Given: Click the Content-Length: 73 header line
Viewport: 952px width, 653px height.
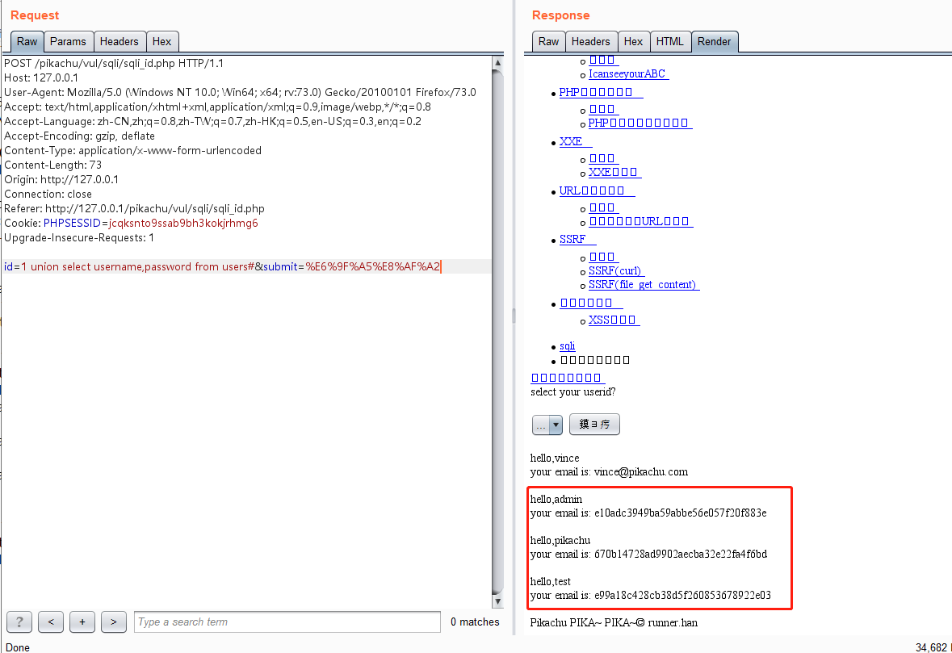Looking at the screenshot, I should (x=52, y=165).
